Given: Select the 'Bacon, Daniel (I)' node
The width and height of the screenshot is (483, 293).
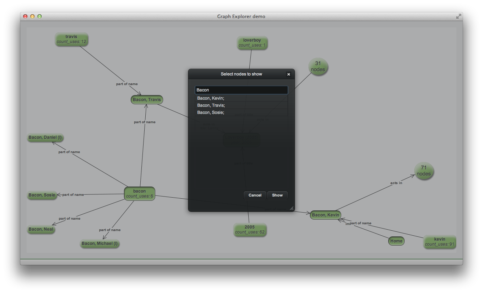Looking at the screenshot, I should click(45, 137).
